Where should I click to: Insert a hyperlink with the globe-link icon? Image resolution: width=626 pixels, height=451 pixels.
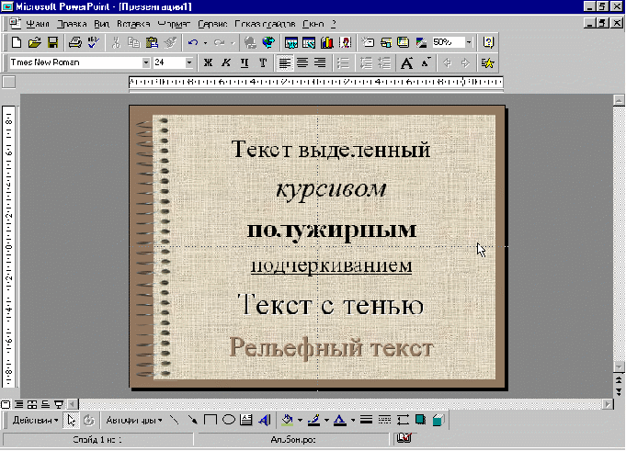[250, 42]
